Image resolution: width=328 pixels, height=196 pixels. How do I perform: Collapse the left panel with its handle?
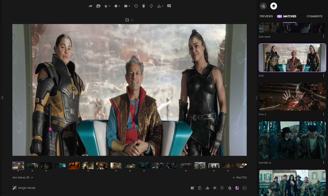point(2,97)
